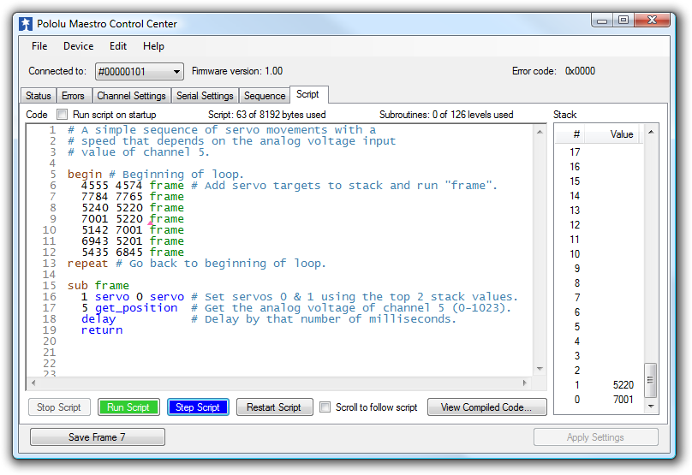The width and height of the screenshot is (692, 475).
Task: Enable Run script on startup checkbox
Action: click(x=63, y=115)
